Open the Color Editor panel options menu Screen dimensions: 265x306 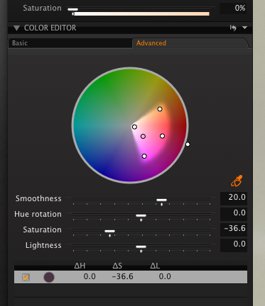pyautogui.click(x=244, y=28)
